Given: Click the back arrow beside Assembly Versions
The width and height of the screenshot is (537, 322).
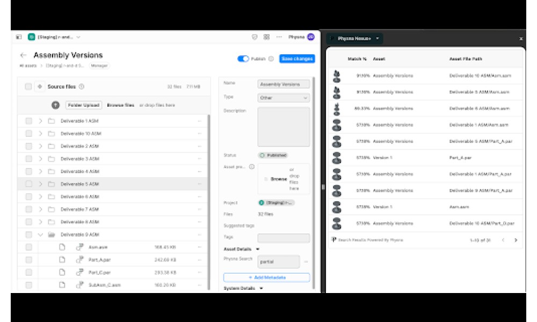Looking at the screenshot, I should (23, 55).
